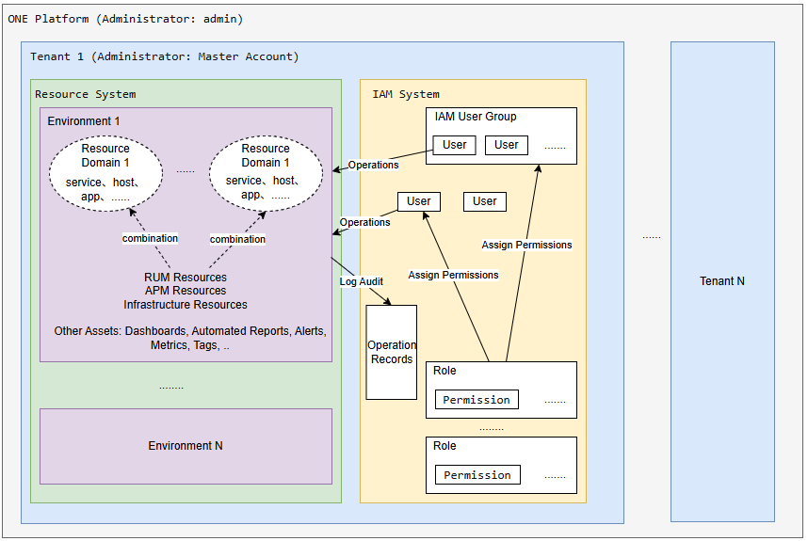Click the Log Audit arrow label
The image size is (808, 541).
[x=361, y=281]
